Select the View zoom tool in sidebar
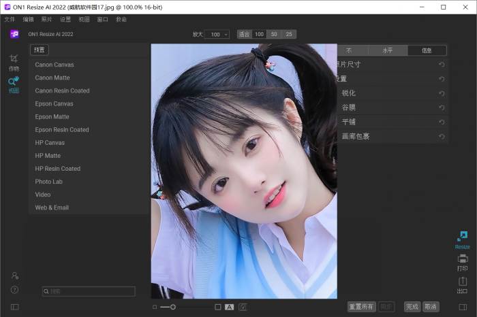 click(x=14, y=85)
